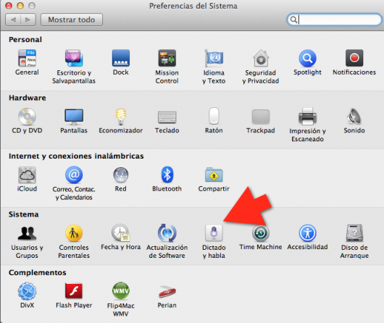Click the Mostrar todo button

click(72, 20)
